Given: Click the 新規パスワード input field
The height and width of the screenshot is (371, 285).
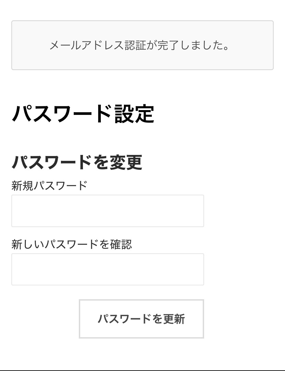Looking at the screenshot, I should tap(108, 211).
